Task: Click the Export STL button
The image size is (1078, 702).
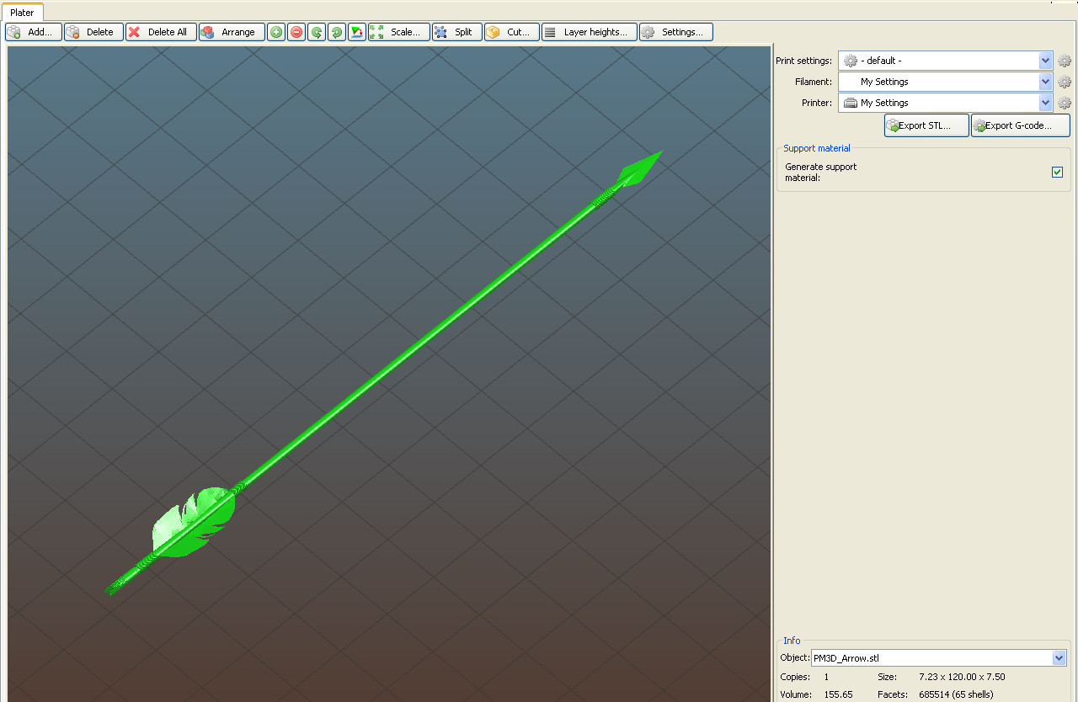Action: (x=926, y=125)
